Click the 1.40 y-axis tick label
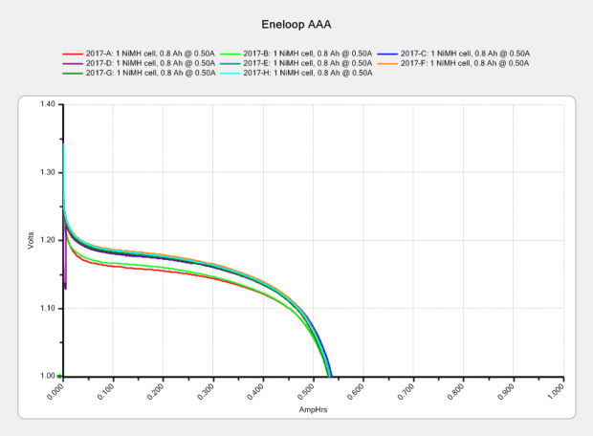593x436 pixels. [x=48, y=104]
